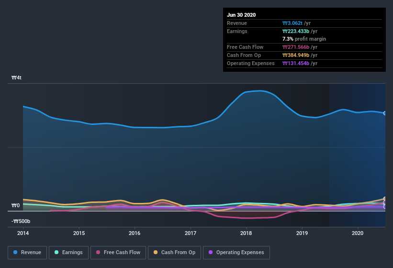Click the Jun 30 2020 tooltip date
Screen dimensions: 393x268
click(241, 15)
